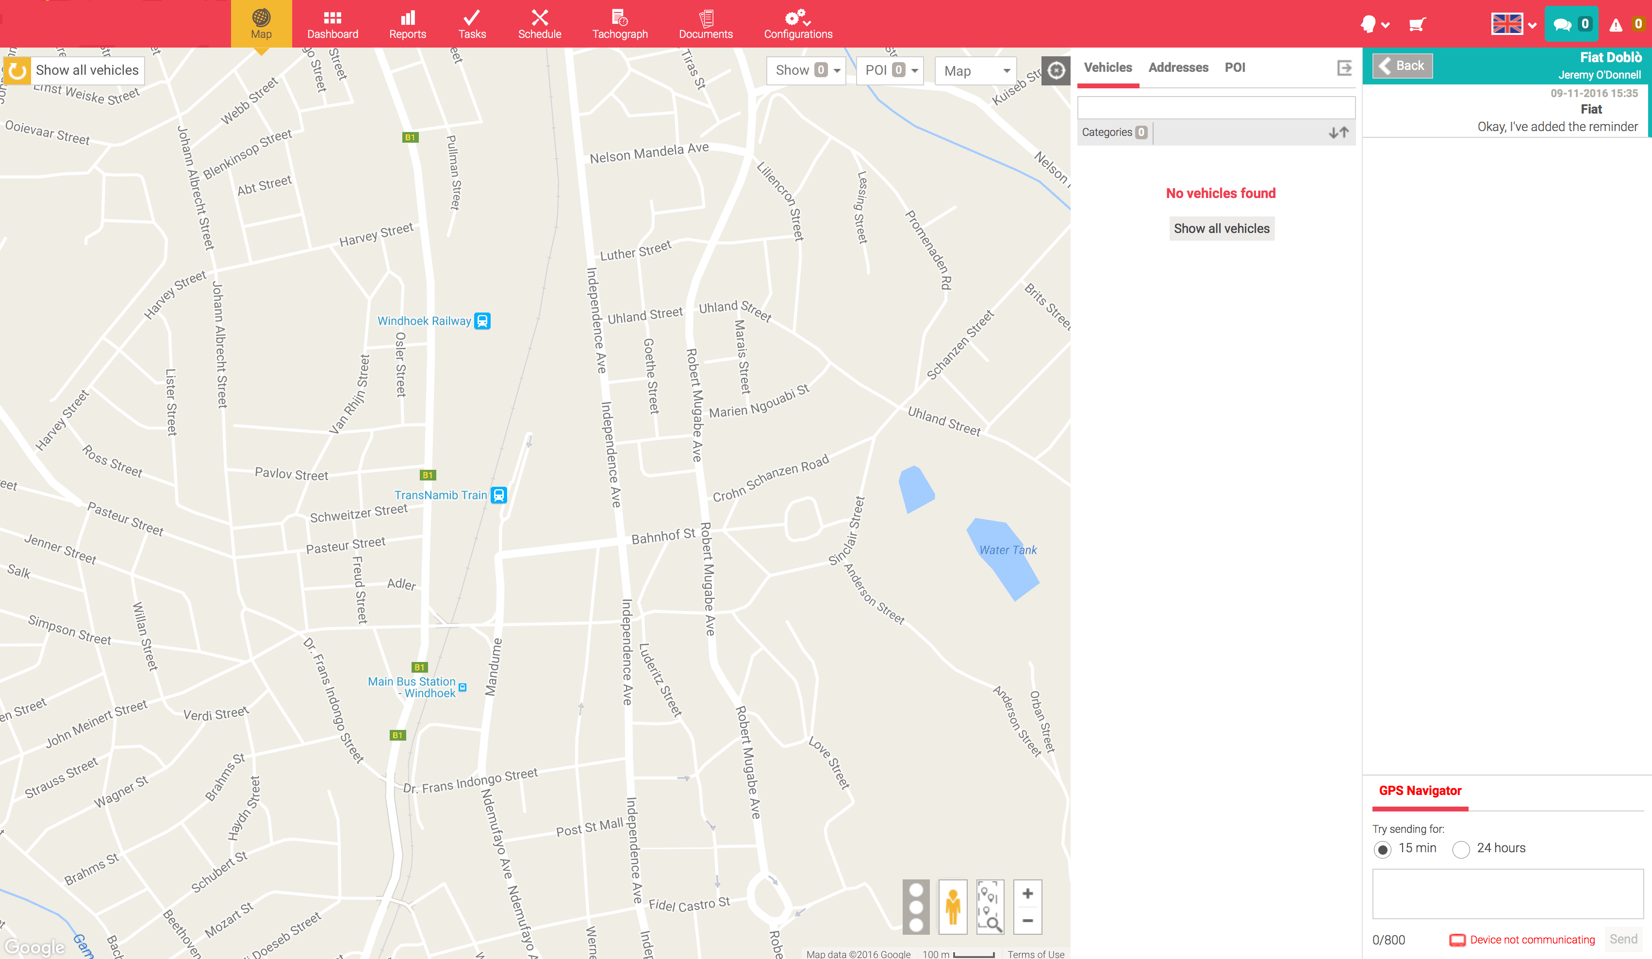1652x959 pixels.
Task: Click the Back button in chat
Action: click(1402, 66)
